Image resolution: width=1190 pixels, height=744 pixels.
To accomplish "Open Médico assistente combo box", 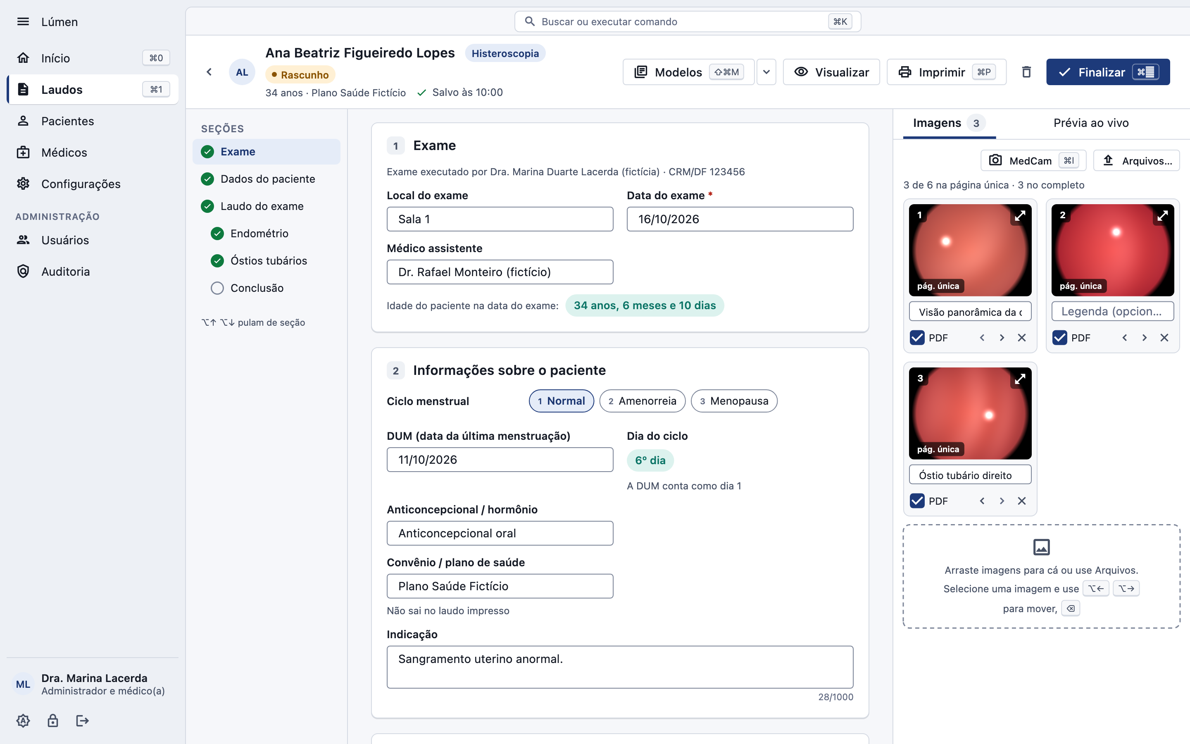I will click(x=500, y=272).
